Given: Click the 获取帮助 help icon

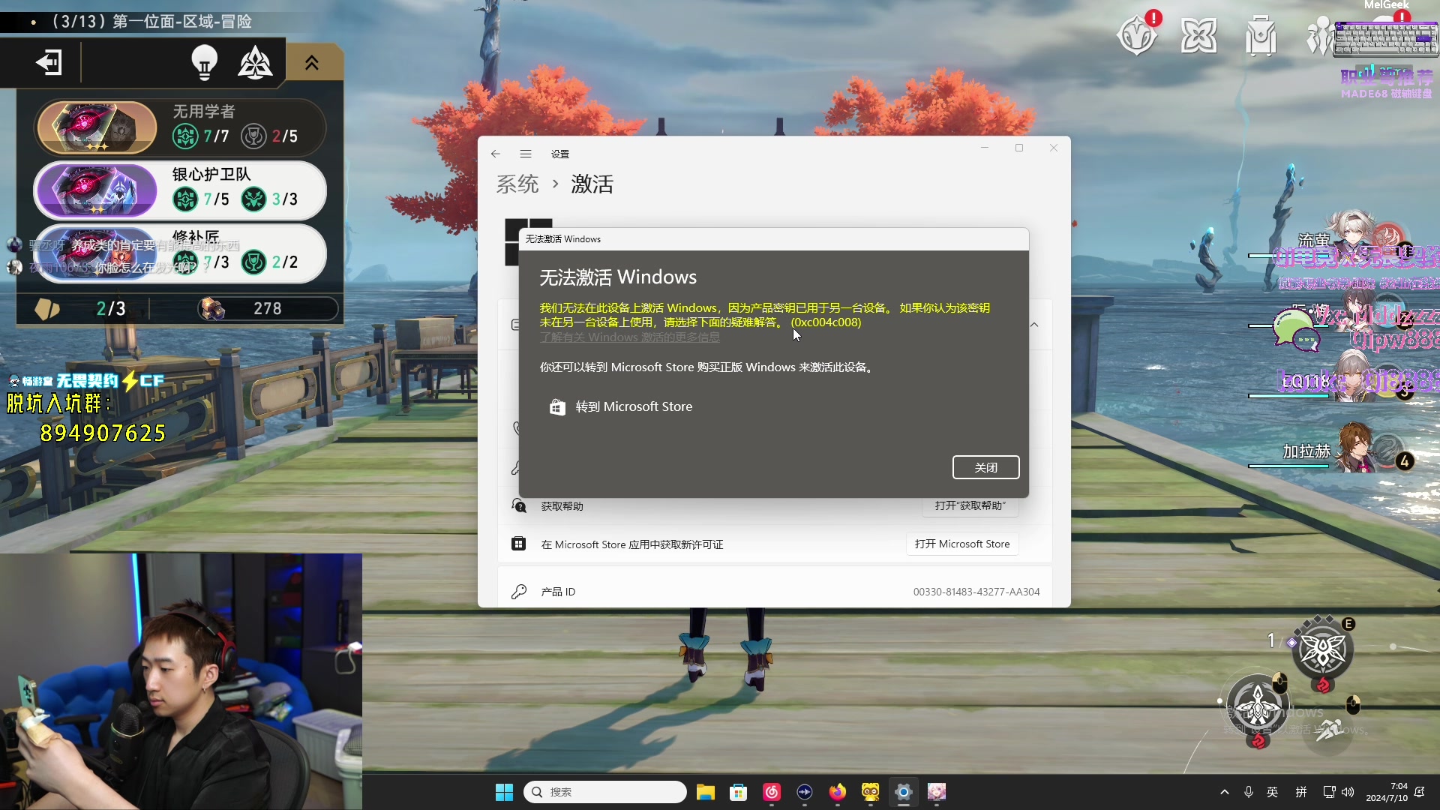Looking at the screenshot, I should tap(518, 506).
